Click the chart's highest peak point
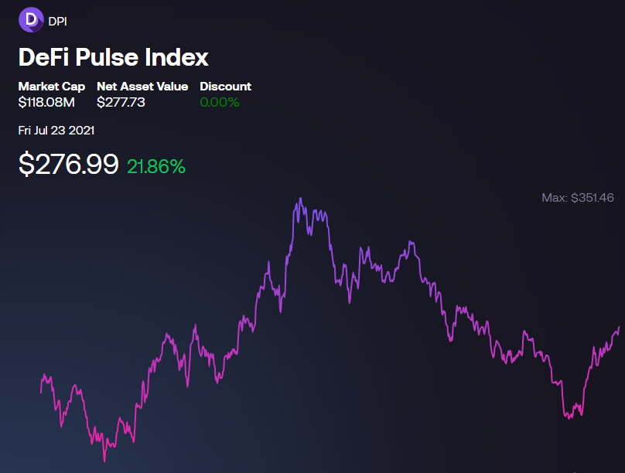This screenshot has width=625, height=473. click(301, 199)
